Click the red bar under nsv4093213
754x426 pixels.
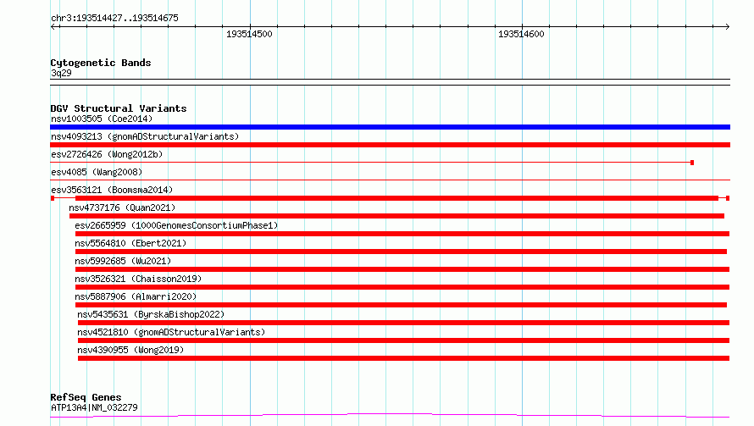click(390, 145)
